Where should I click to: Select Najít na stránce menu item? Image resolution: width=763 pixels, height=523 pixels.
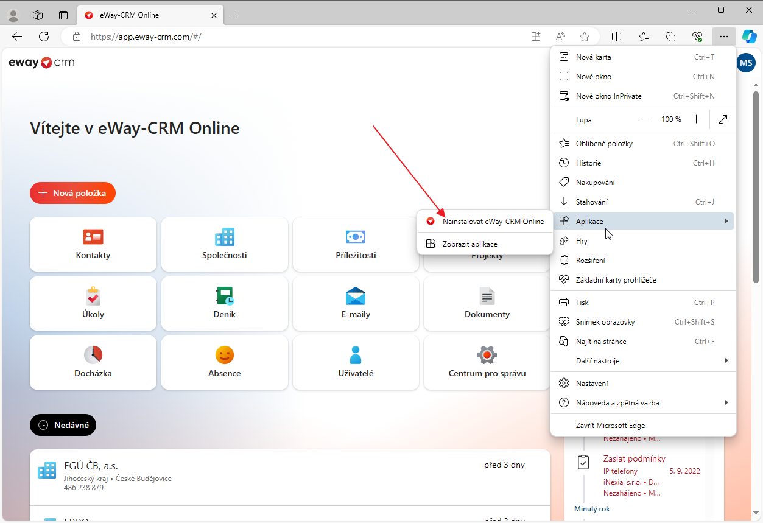click(643, 342)
